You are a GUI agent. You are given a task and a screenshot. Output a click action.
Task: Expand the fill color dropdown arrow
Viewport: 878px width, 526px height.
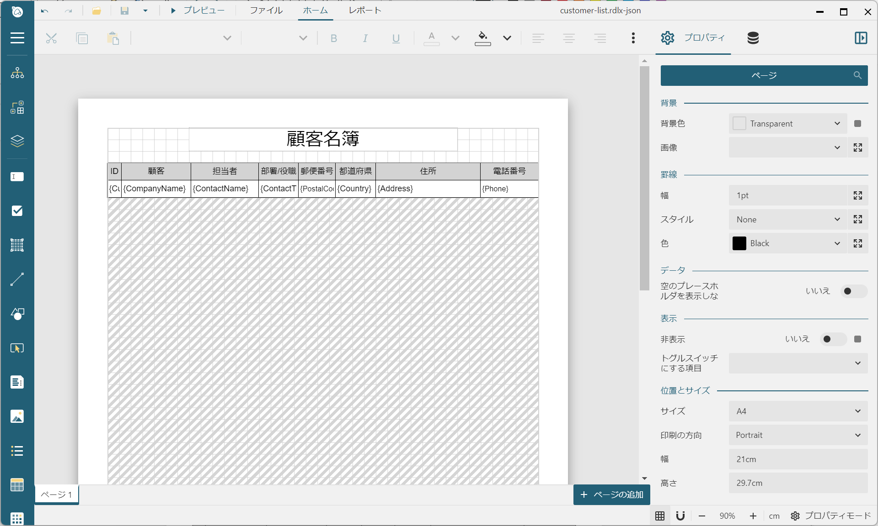pyautogui.click(x=507, y=38)
